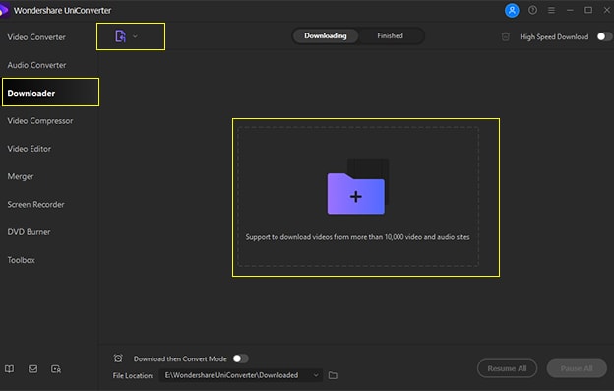Screen dimensions: 614x391
Task: Toggle Download then Convert Mode switch
Action: pos(240,358)
